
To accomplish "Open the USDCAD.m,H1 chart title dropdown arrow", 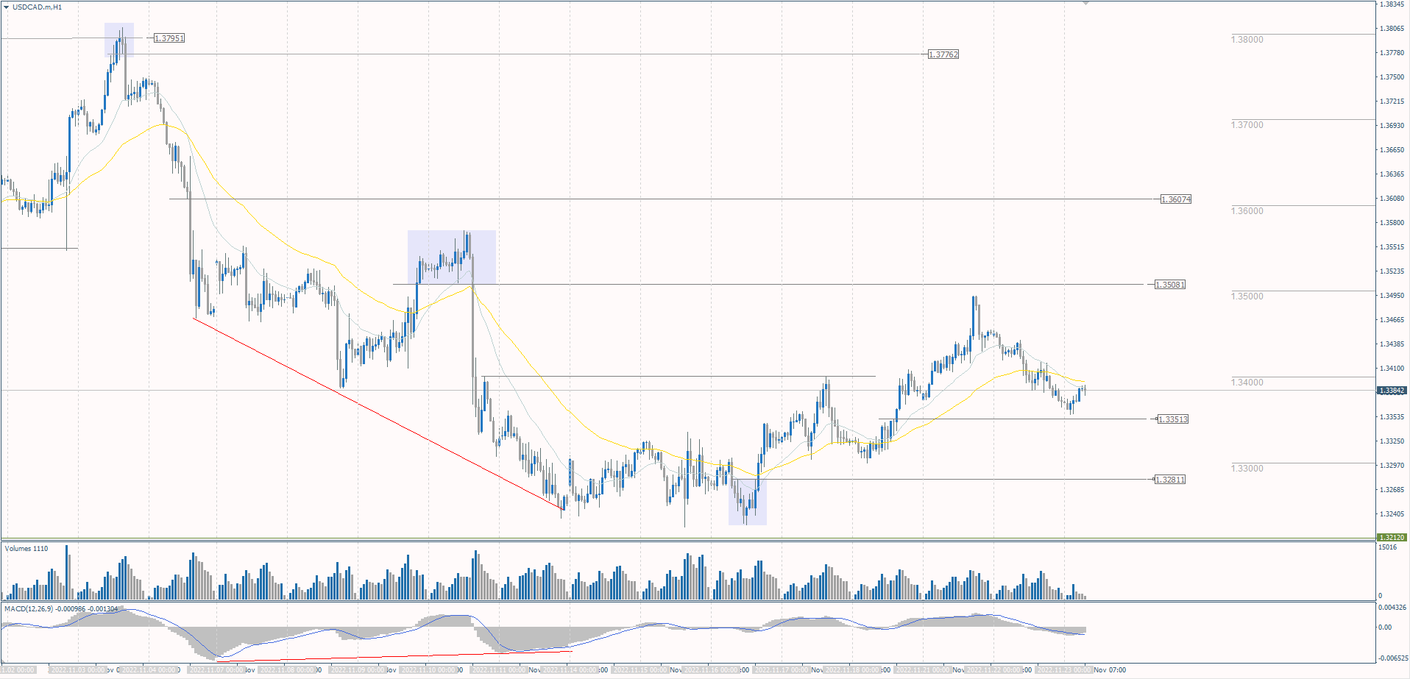I will (x=7, y=7).
